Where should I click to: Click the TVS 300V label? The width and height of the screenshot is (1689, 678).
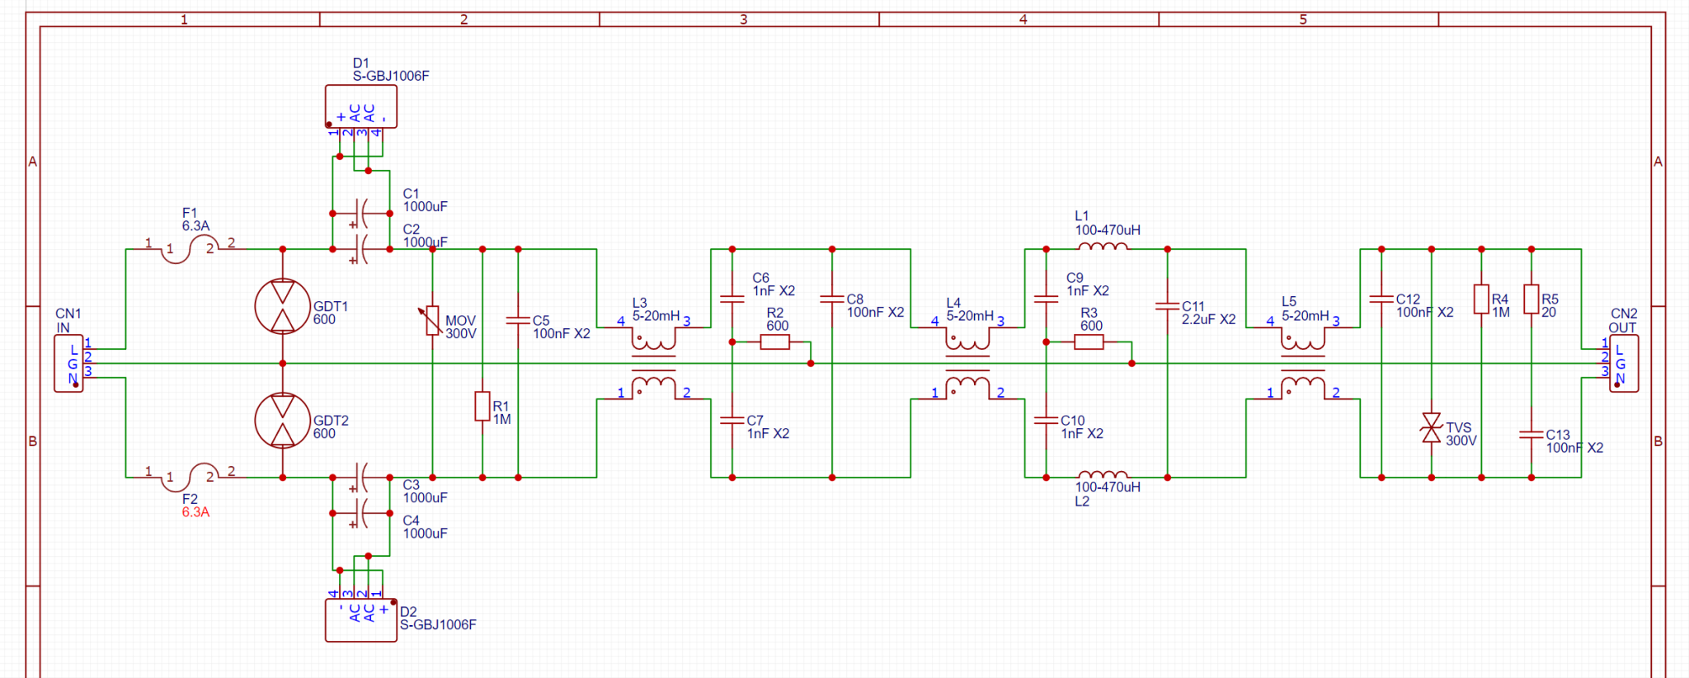1461,435
